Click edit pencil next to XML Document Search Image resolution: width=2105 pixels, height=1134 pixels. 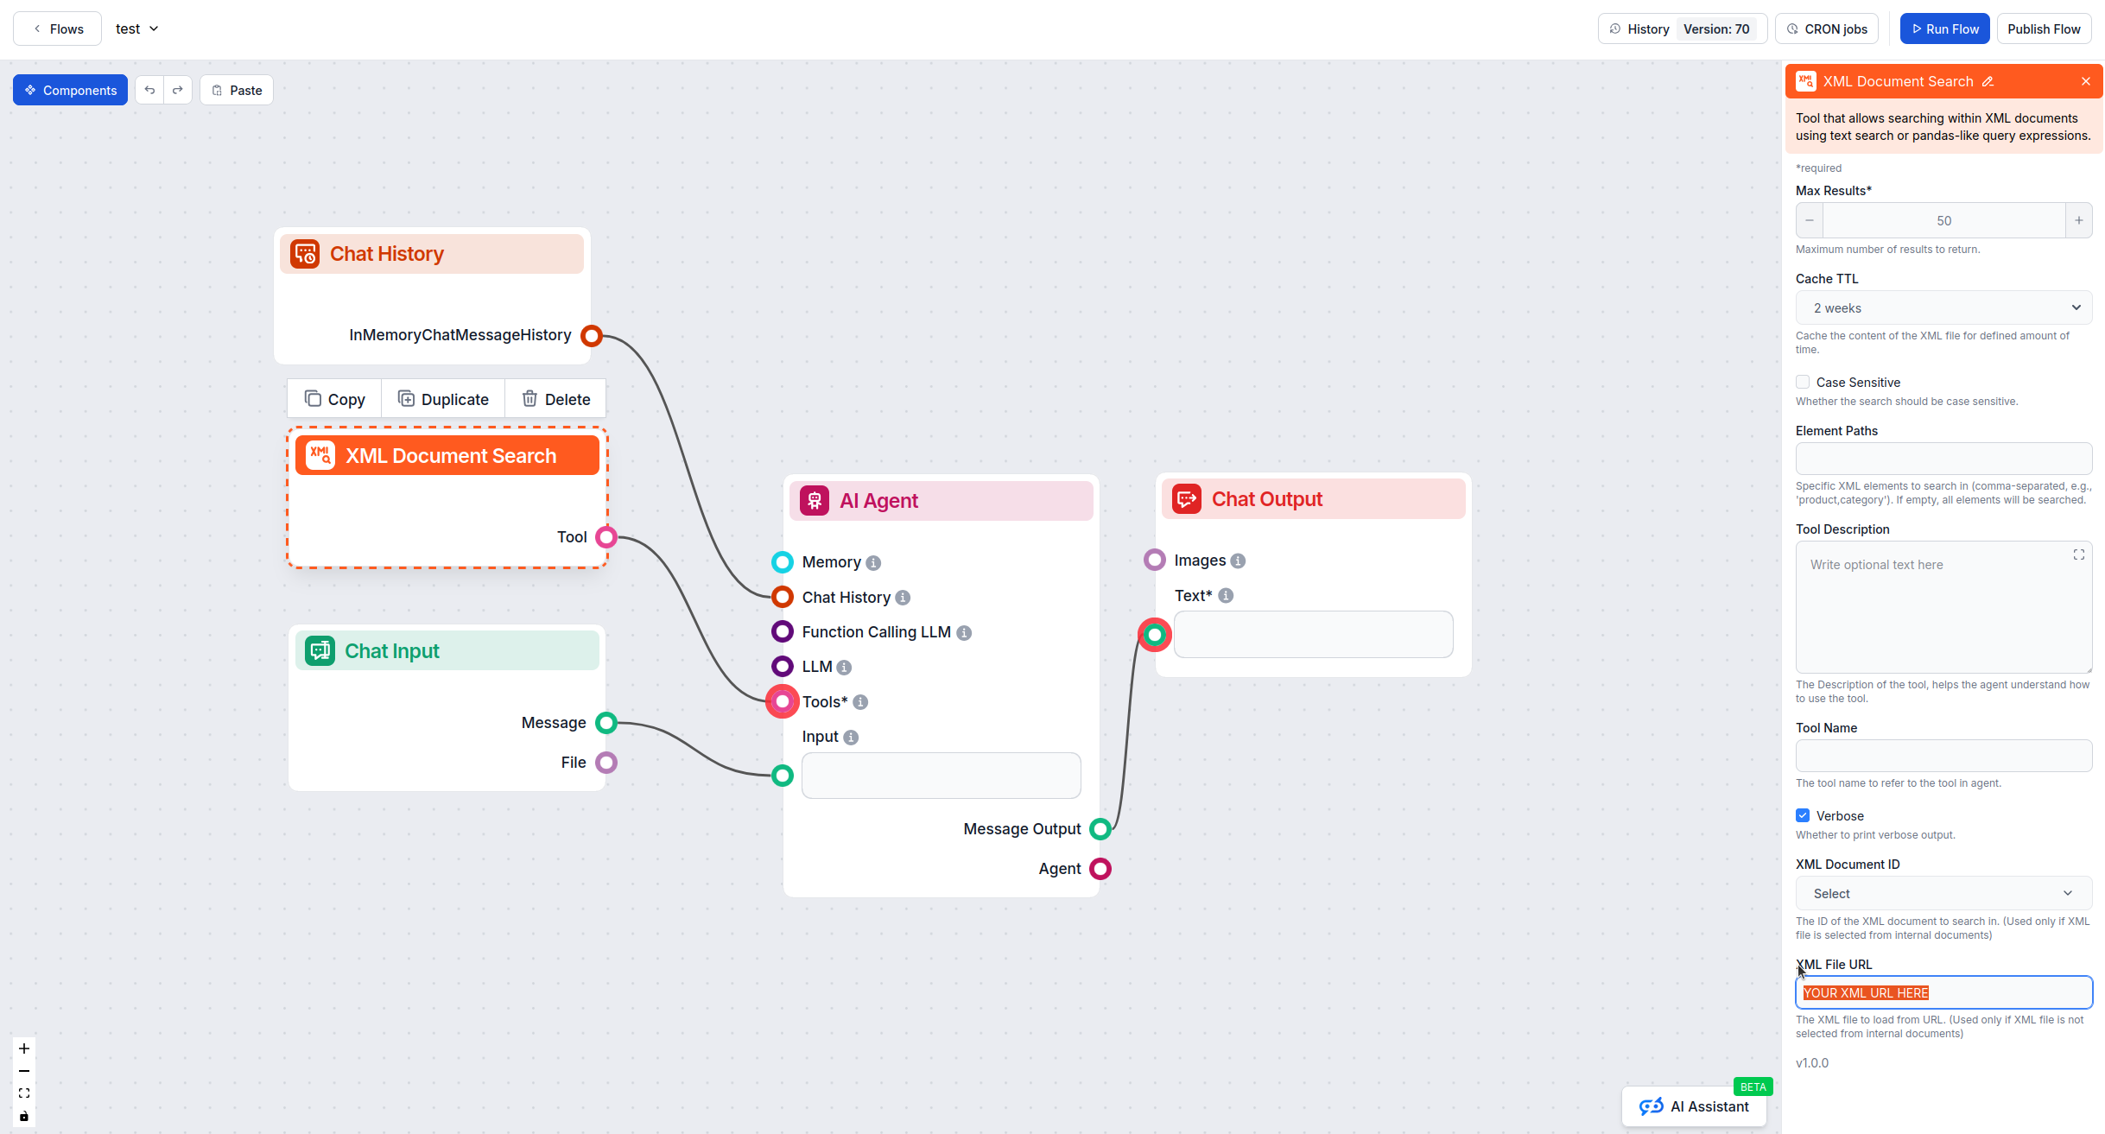click(1988, 81)
